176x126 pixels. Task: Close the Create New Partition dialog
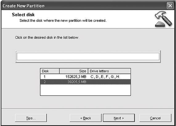pyautogui.click(x=170, y=6)
